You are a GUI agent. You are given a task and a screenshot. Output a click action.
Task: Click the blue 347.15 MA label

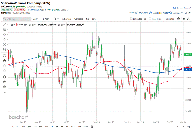[x=188, y=69]
